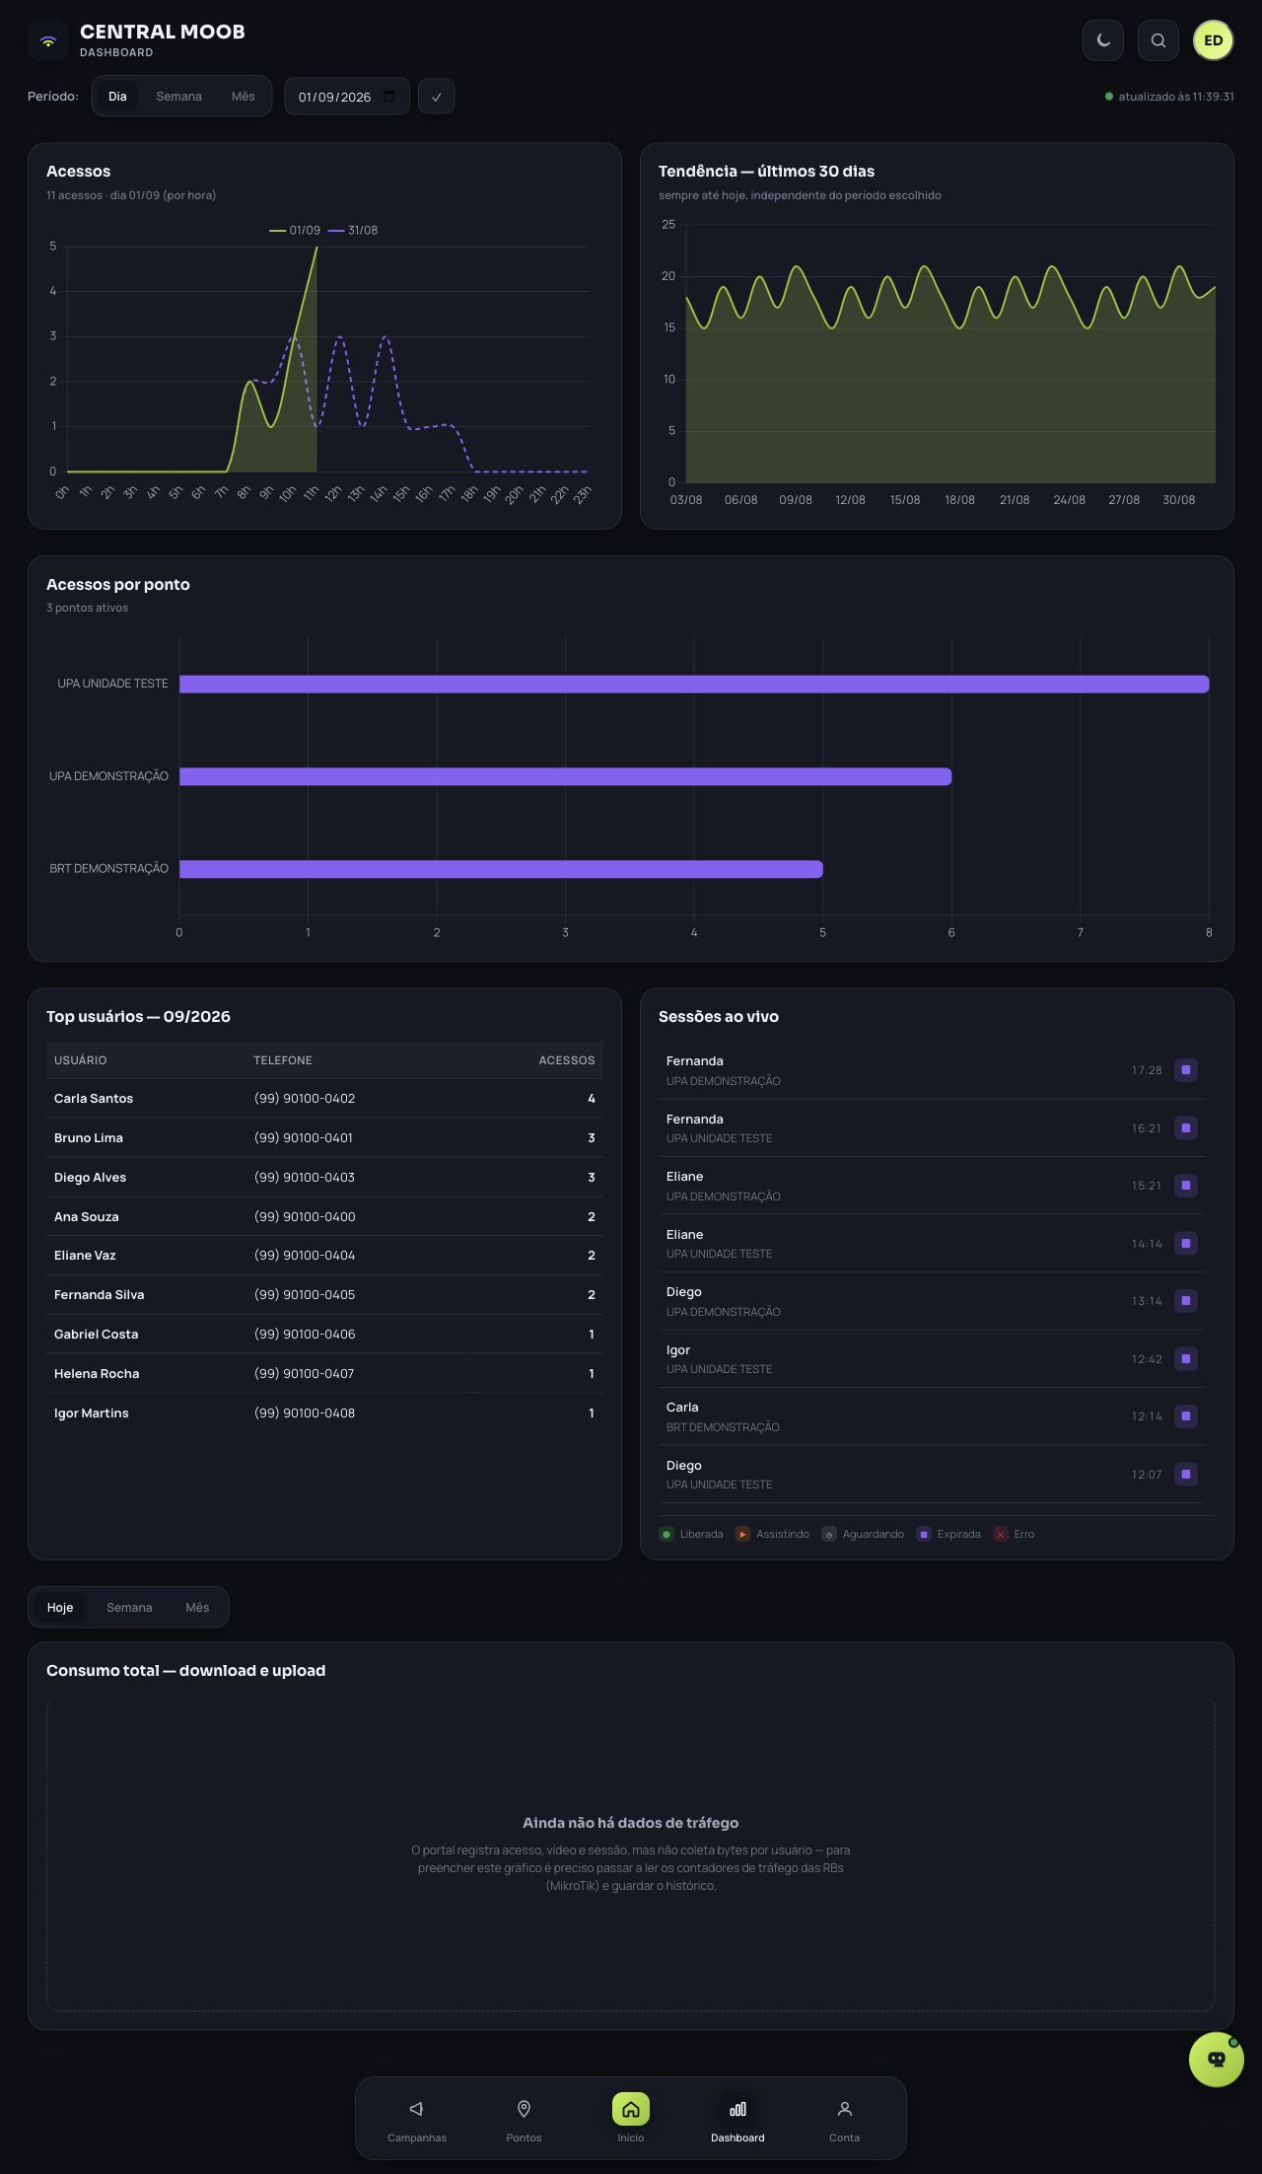Open the search magnifier icon
Image resolution: width=1262 pixels, height=2174 pixels.
point(1158,40)
